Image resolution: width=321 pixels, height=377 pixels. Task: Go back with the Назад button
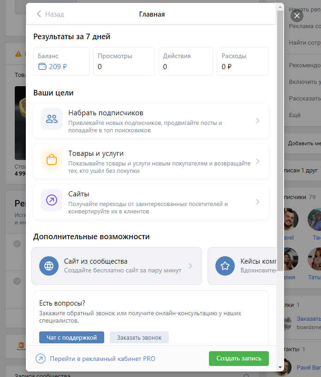click(x=50, y=14)
